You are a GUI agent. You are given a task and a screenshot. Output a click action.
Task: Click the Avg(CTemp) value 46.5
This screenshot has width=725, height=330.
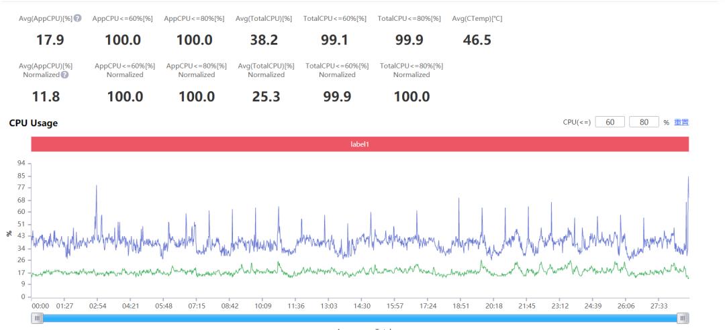tap(477, 40)
